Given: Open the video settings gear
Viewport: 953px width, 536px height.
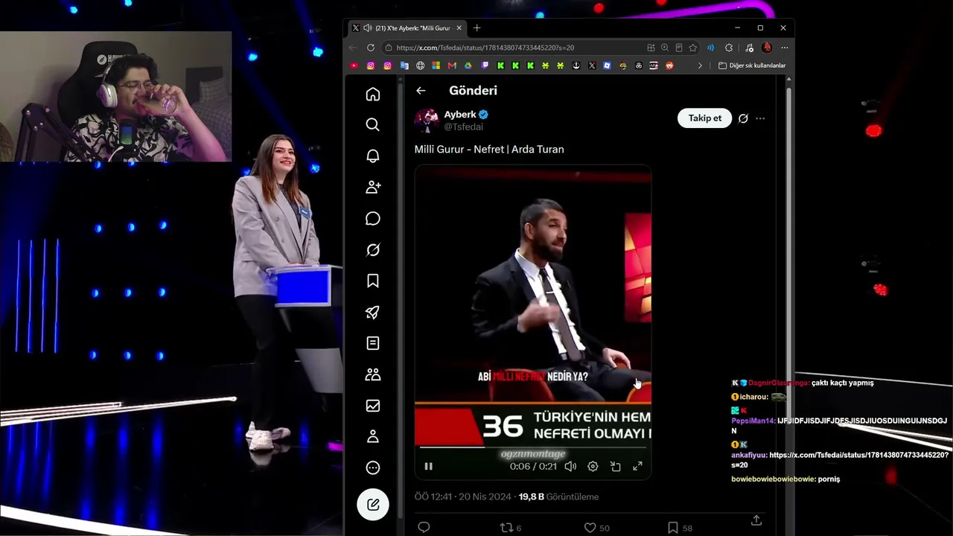Looking at the screenshot, I should click(593, 466).
